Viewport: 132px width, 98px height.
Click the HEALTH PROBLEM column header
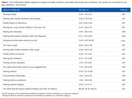[x=11, y=10]
